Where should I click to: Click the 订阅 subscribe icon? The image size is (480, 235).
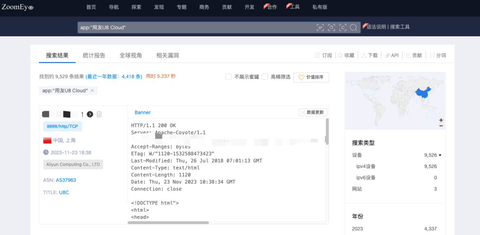pyautogui.click(x=317, y=55)
